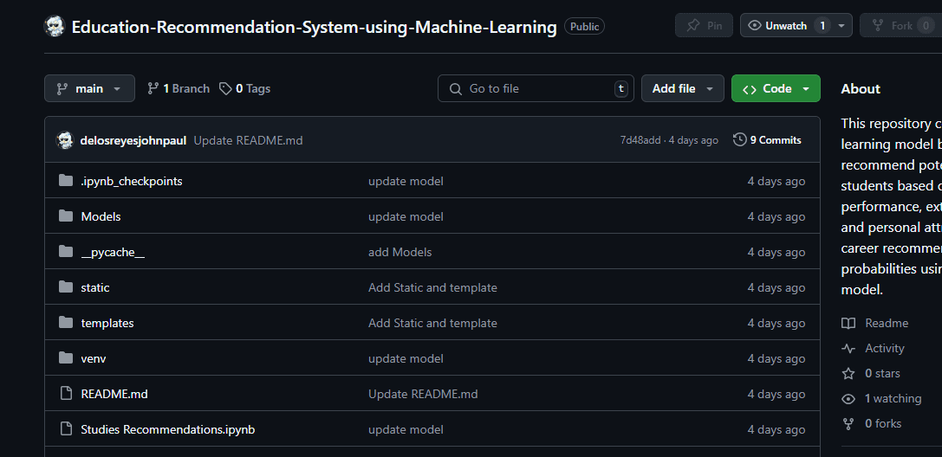Screen dimensions: 942x457
Task: Open update model commit for Studies Recommendations.ipynb
Action: (x=406, y=429)
